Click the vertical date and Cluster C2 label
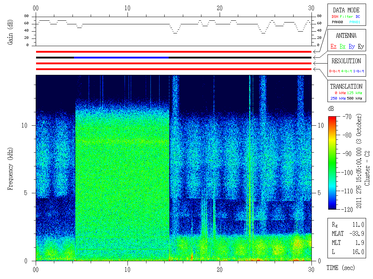373x279 pixels. point(363,162)
